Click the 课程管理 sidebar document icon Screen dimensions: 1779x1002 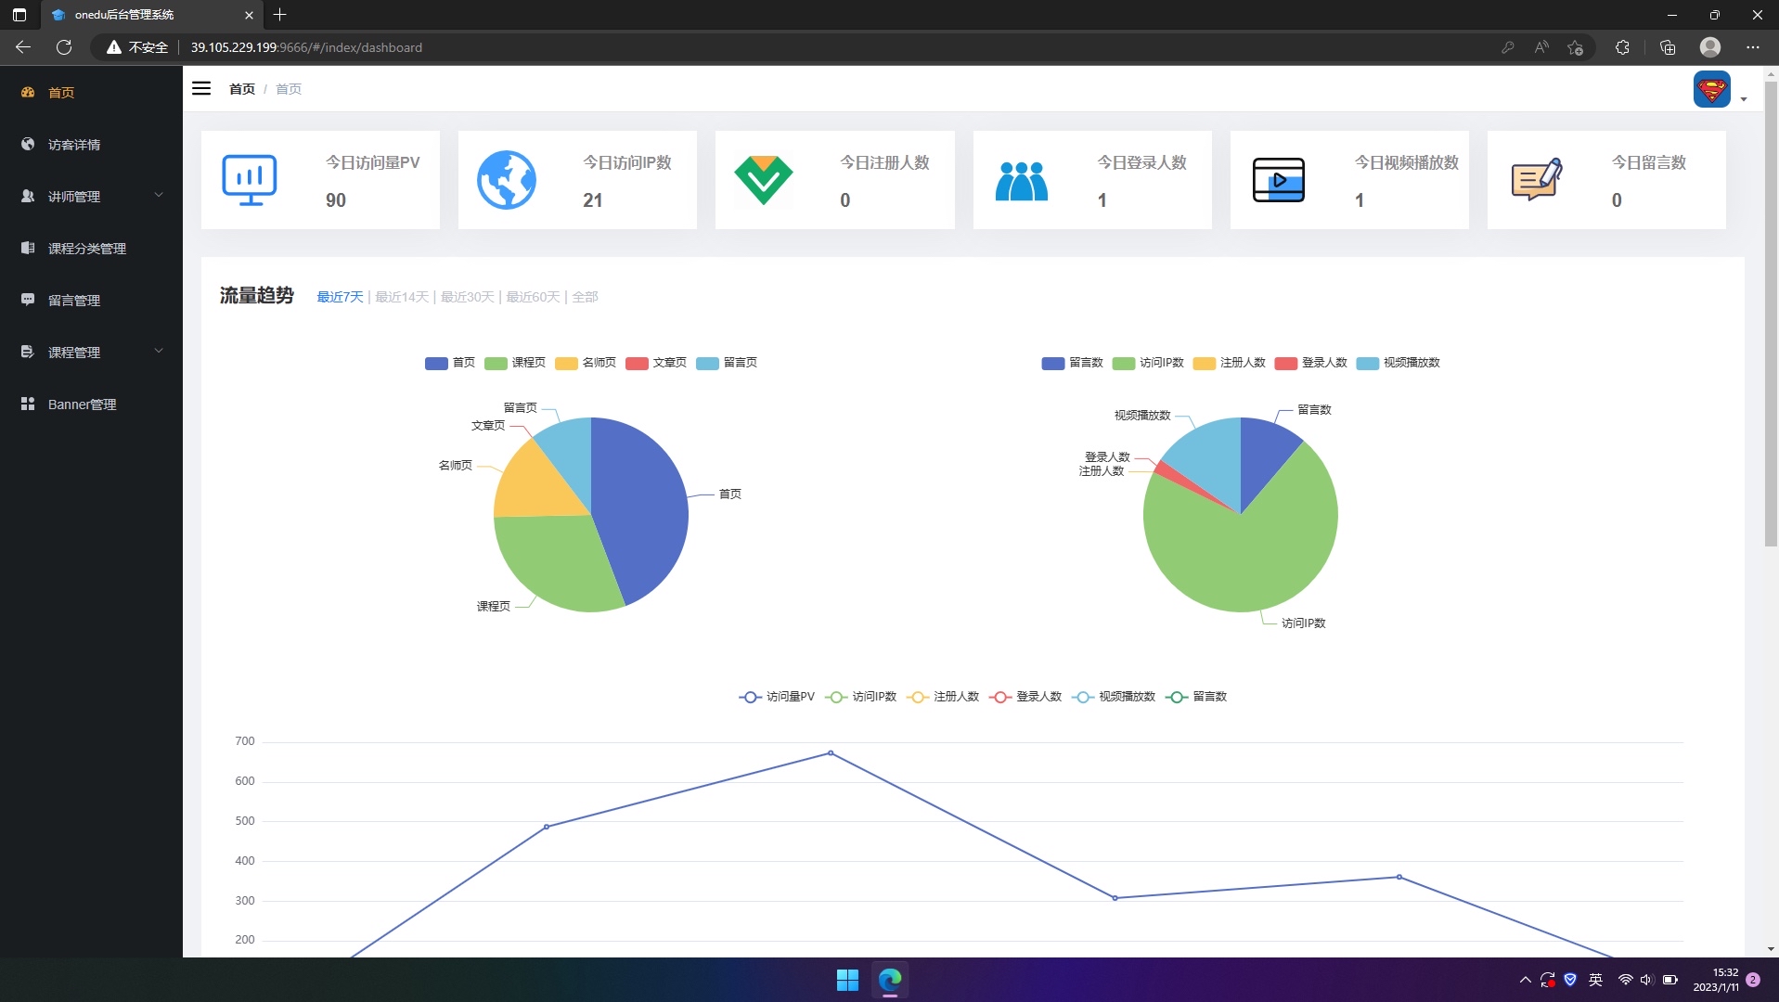pos(28,352)
